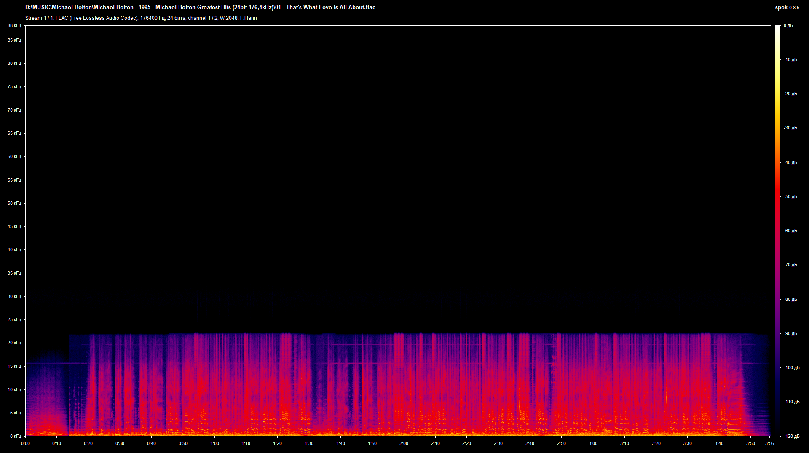Click the 24 бита bit depth text
The width and height of the screenshot is (809, 453).
175,18
